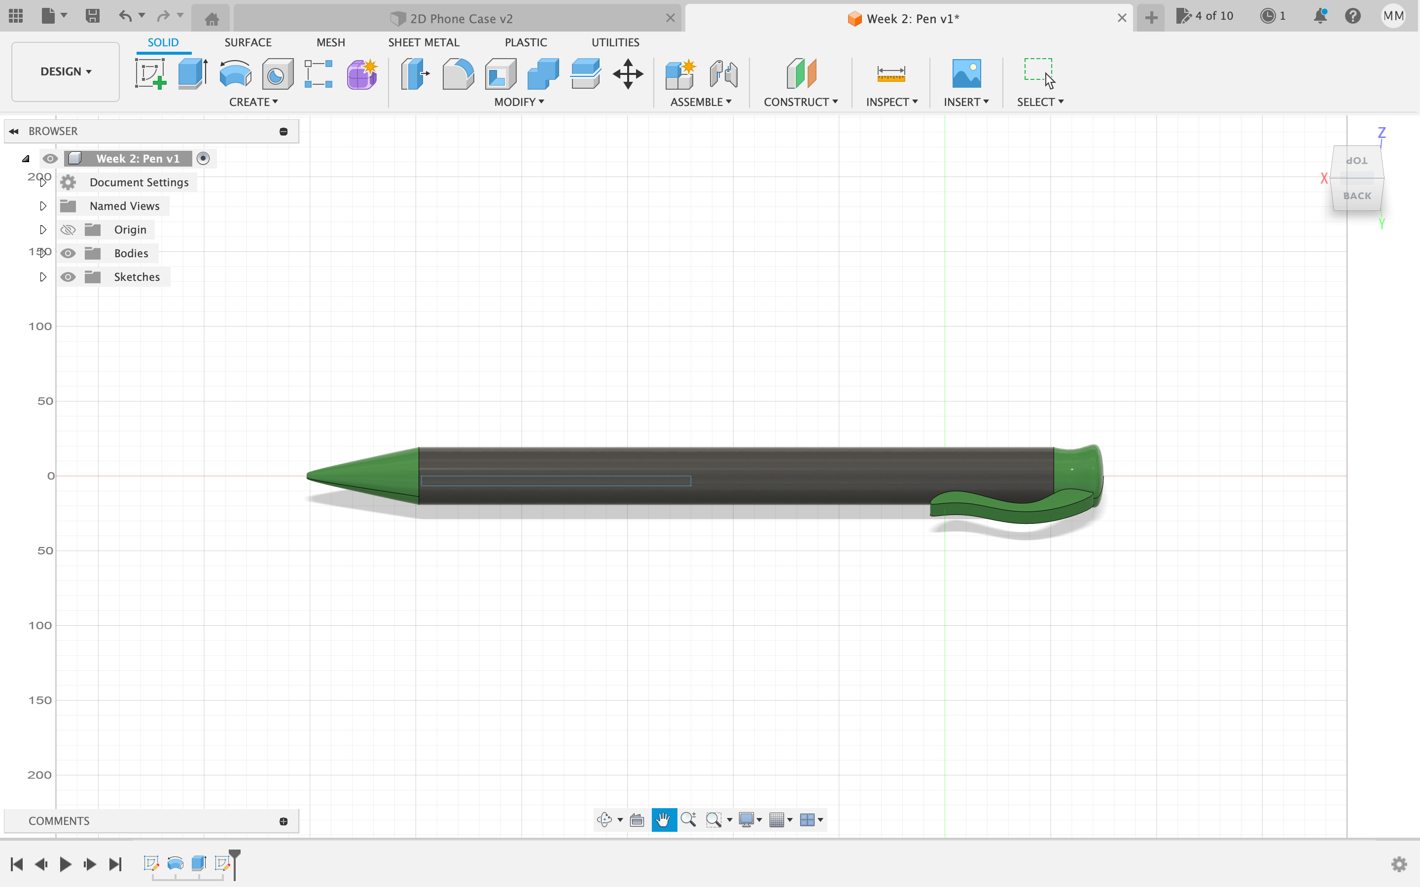Click the timeline position marker
The width and height of the screenshot is (1420, 887).
[x=235, y=856]
